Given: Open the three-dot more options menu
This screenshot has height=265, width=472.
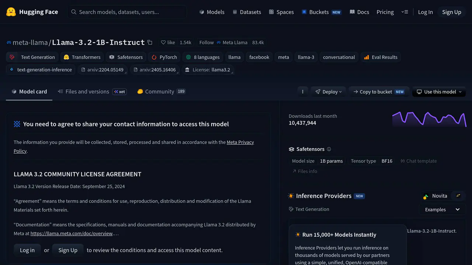Looking at the screenshot, I should pyautogui.click(x=303, y=92).
